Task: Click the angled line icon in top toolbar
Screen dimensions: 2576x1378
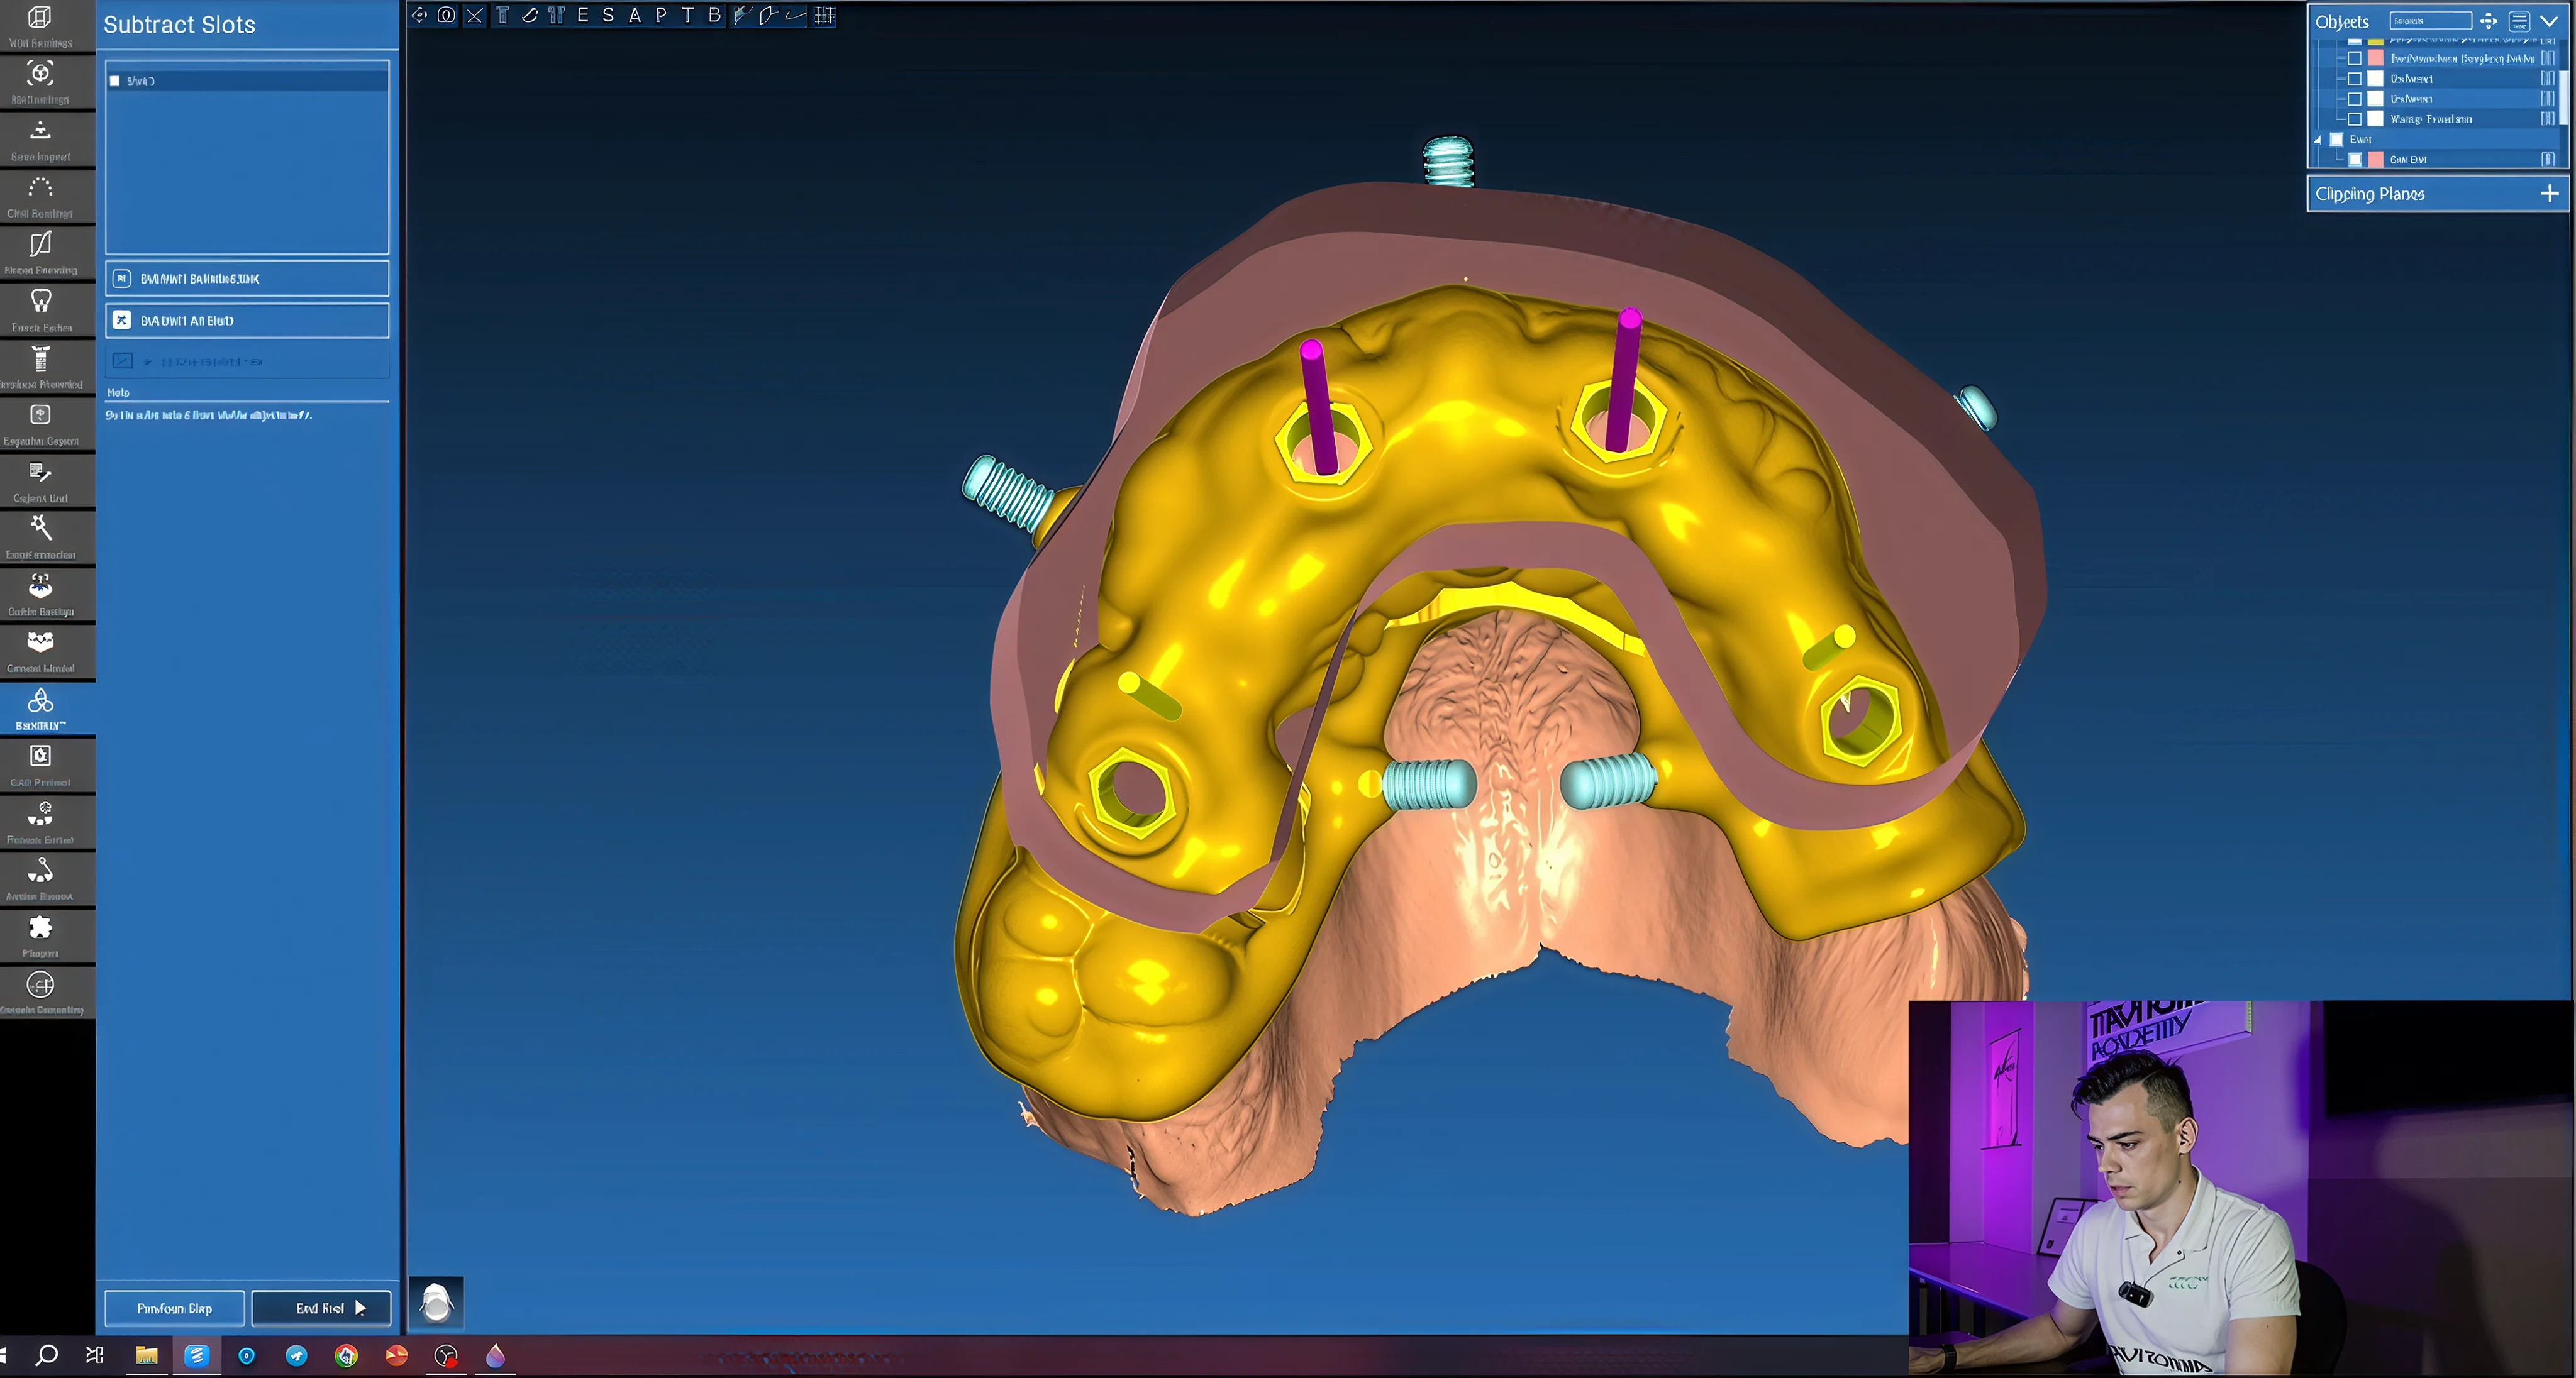Action: [796, 15]
